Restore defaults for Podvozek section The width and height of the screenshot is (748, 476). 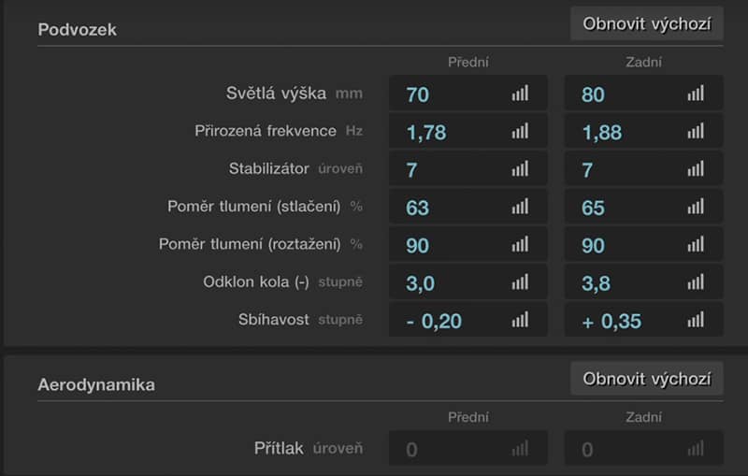coord(646,24)
